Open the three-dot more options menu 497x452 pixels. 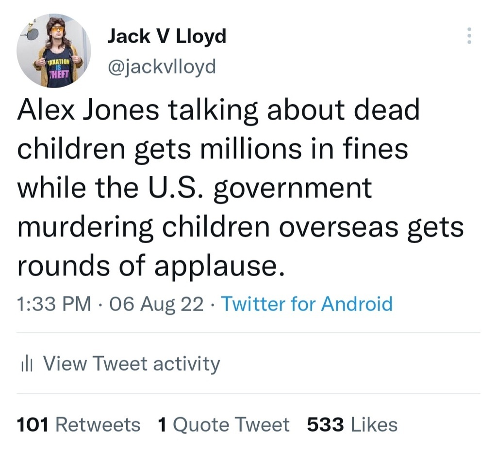pyautogui.click(x=469, y=36)
